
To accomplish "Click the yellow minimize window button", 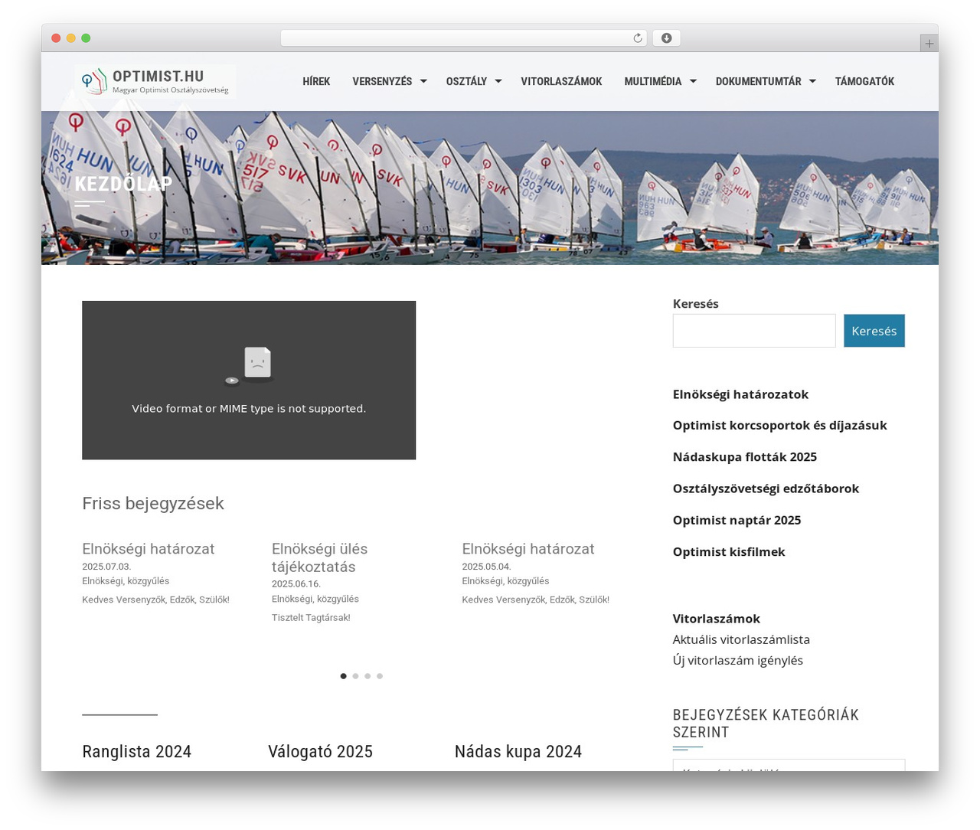I will [x=70, y=38].
